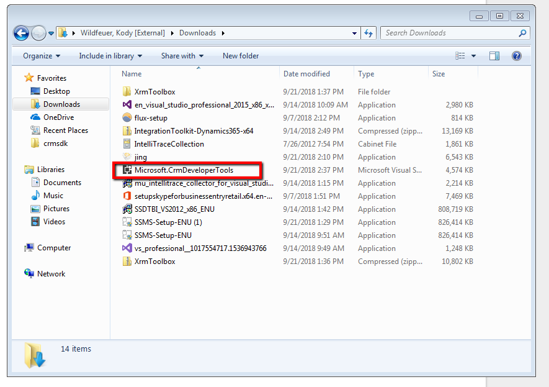
Task: Select Computer in the navigation pane
Action: (x=47, y=247)
